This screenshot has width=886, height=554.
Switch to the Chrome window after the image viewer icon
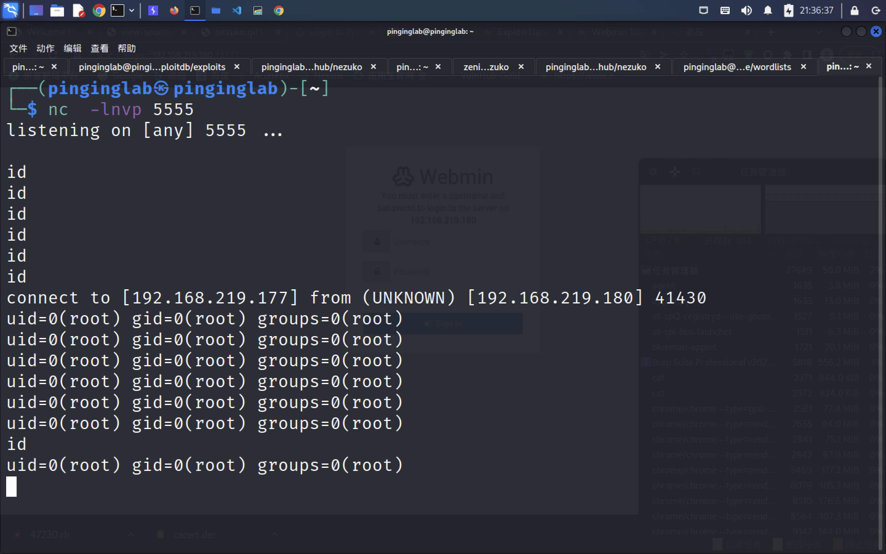tap(279, 10)
